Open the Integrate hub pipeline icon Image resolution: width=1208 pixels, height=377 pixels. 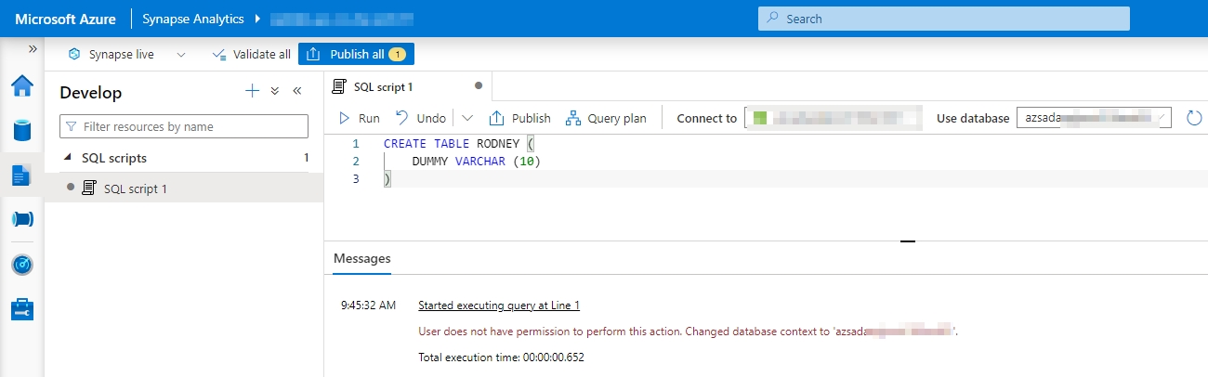[22, 219]
